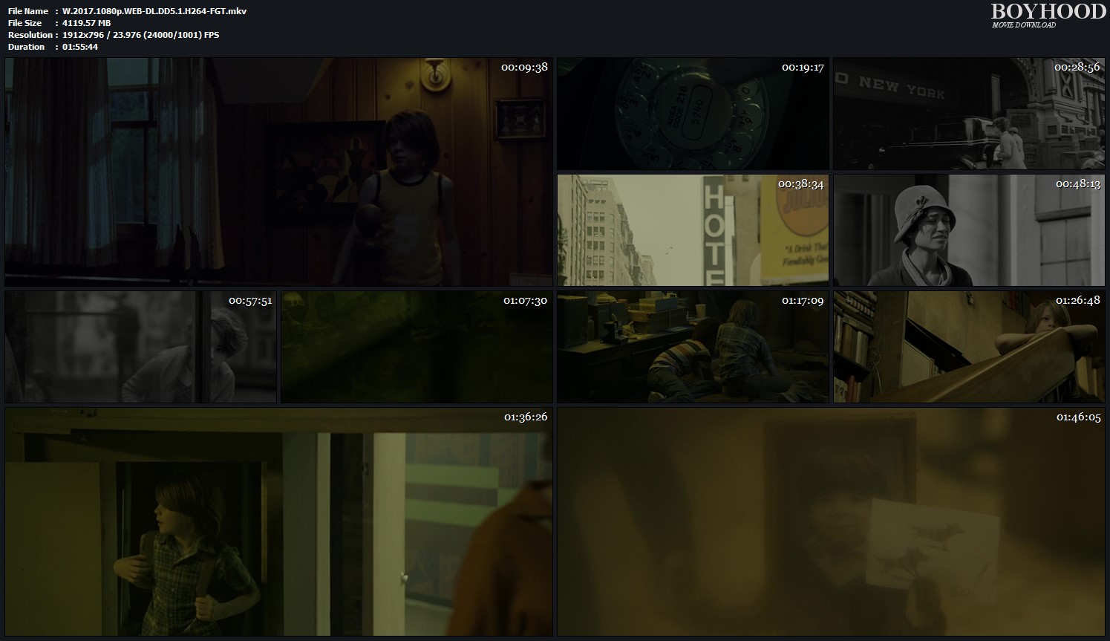The height and width of the screenshot is (641, 1110).
Task: Click the black-and-white New York street thumbnail
Action: point(968,115)
